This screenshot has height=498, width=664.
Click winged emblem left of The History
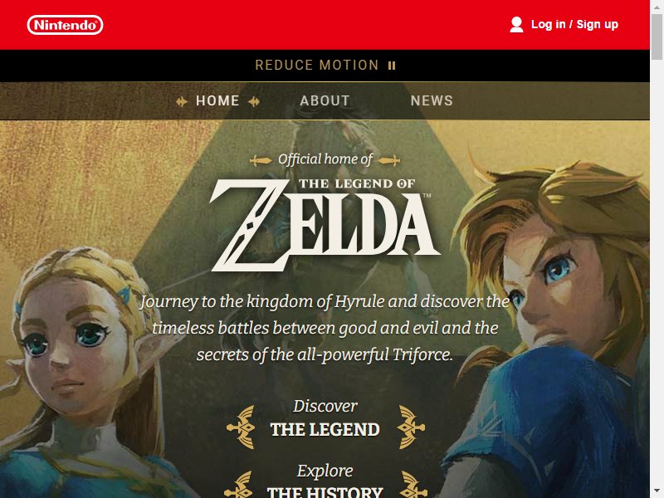coord(238,485)
